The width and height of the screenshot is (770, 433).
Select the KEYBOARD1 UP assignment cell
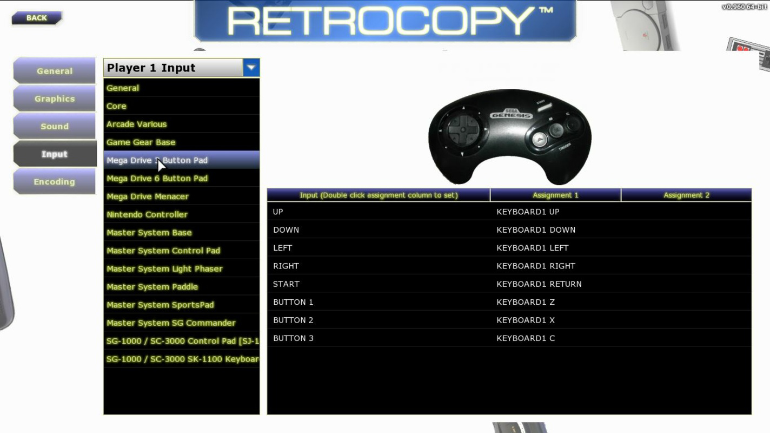coord(555,212)
